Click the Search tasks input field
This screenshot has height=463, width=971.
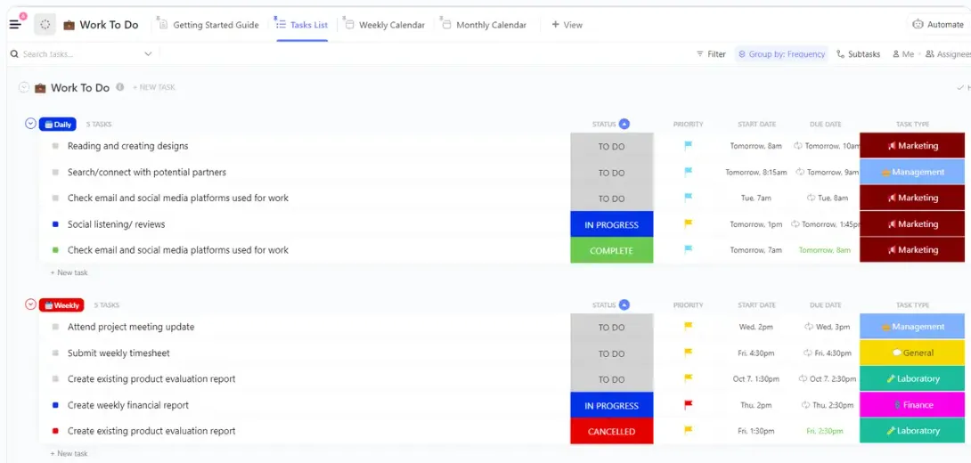pos(80,54)
